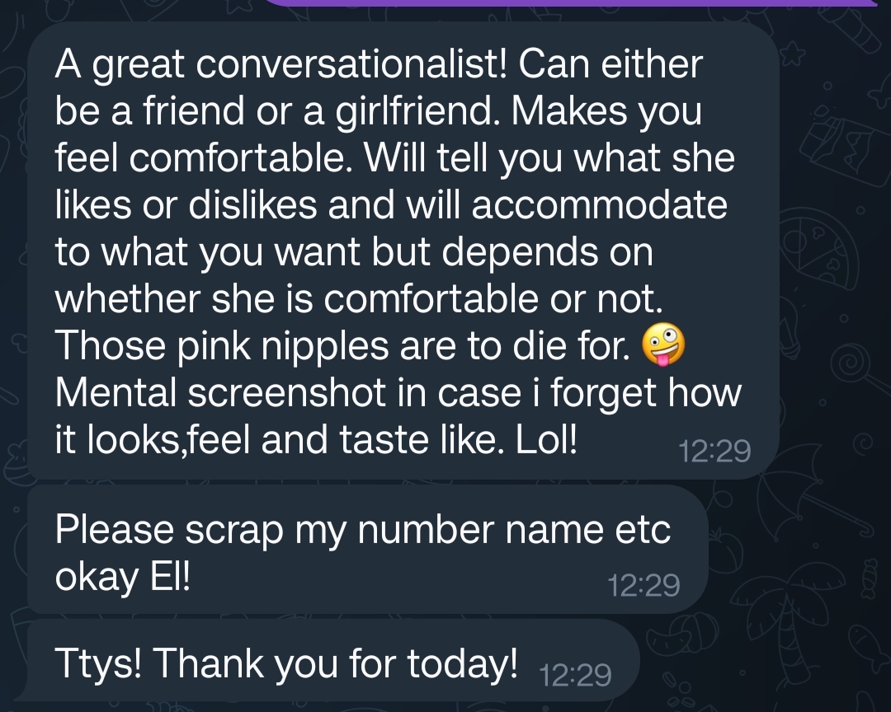Image resolution: width=891 pixels, height=712 pixels.
Task: Tap the 12:29 timestamp on the longest message
Action: (x=714, y=451)
